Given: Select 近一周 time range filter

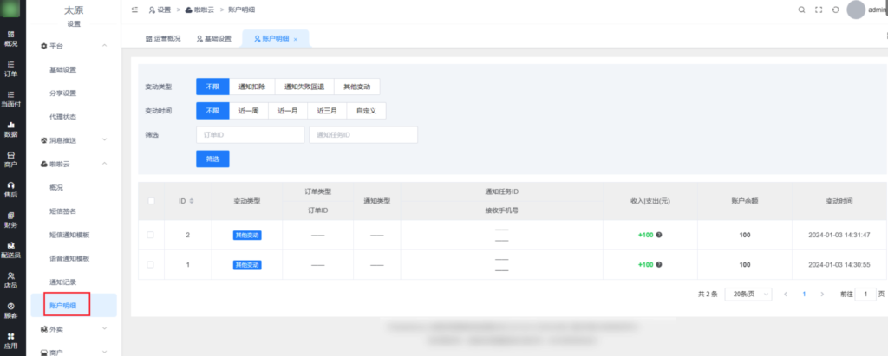Looking at the screenshot, I should pos(249,111).
